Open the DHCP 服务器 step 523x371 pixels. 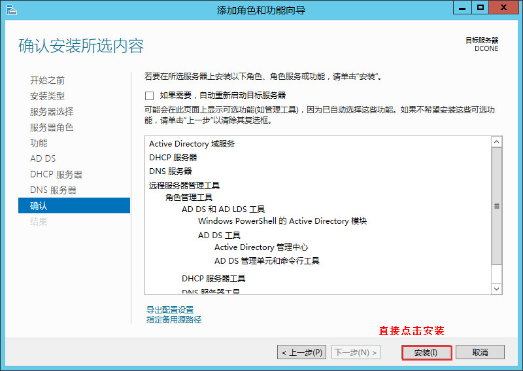pyautogui.click(x=56, y=175)
